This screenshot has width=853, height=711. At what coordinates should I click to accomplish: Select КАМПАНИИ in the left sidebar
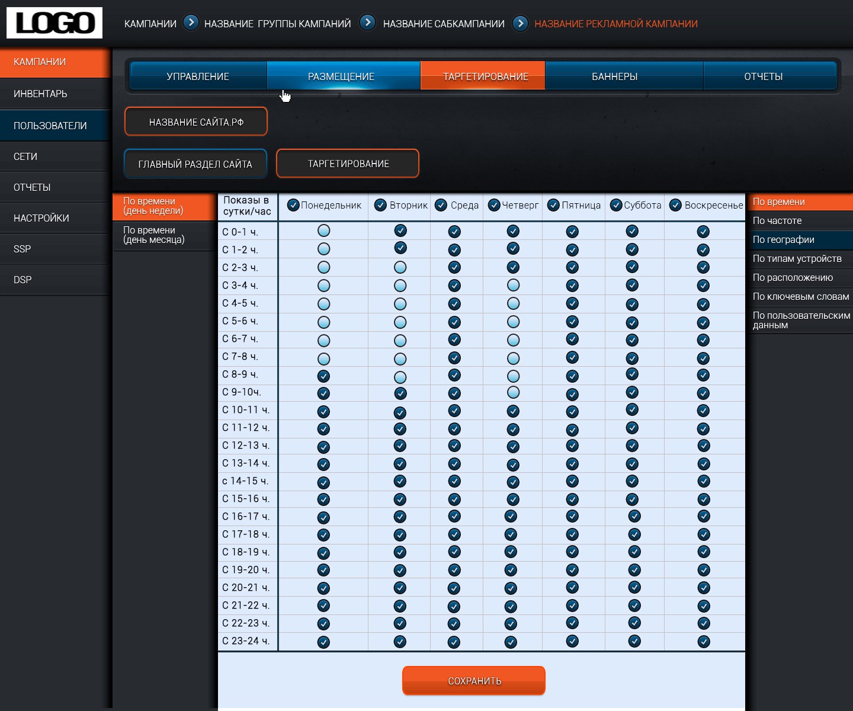click(x=55, y=62)
